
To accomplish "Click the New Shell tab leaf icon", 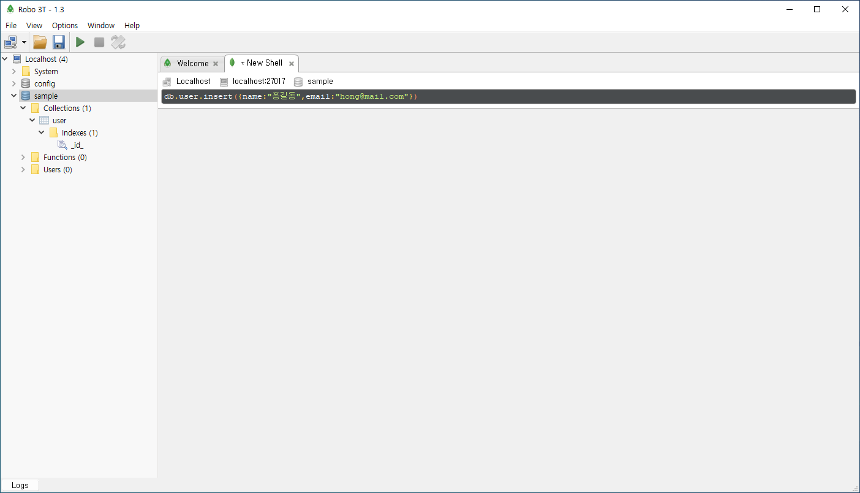I will [232, 63].
